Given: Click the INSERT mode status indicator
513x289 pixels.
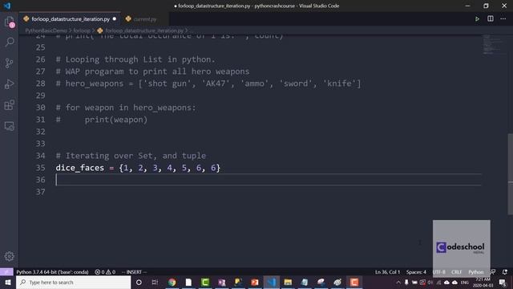Looking at the screenshot, I should click(x=134, y=272).
